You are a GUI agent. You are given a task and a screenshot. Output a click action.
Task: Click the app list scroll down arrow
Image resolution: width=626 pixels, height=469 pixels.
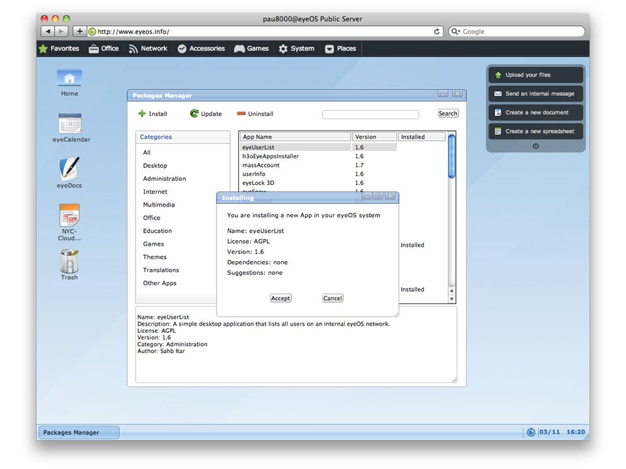tap(451, 299)
